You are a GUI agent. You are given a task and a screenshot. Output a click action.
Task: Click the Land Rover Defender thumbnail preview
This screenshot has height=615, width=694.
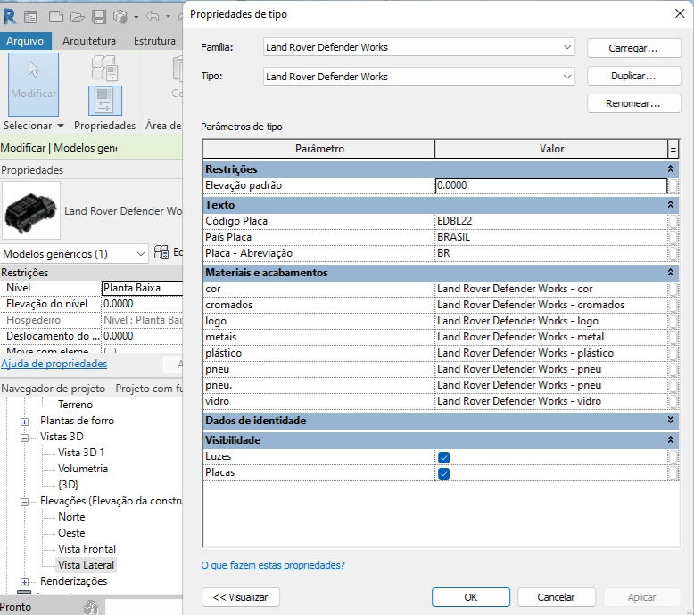pyautogui.click(x=31, y=210)
